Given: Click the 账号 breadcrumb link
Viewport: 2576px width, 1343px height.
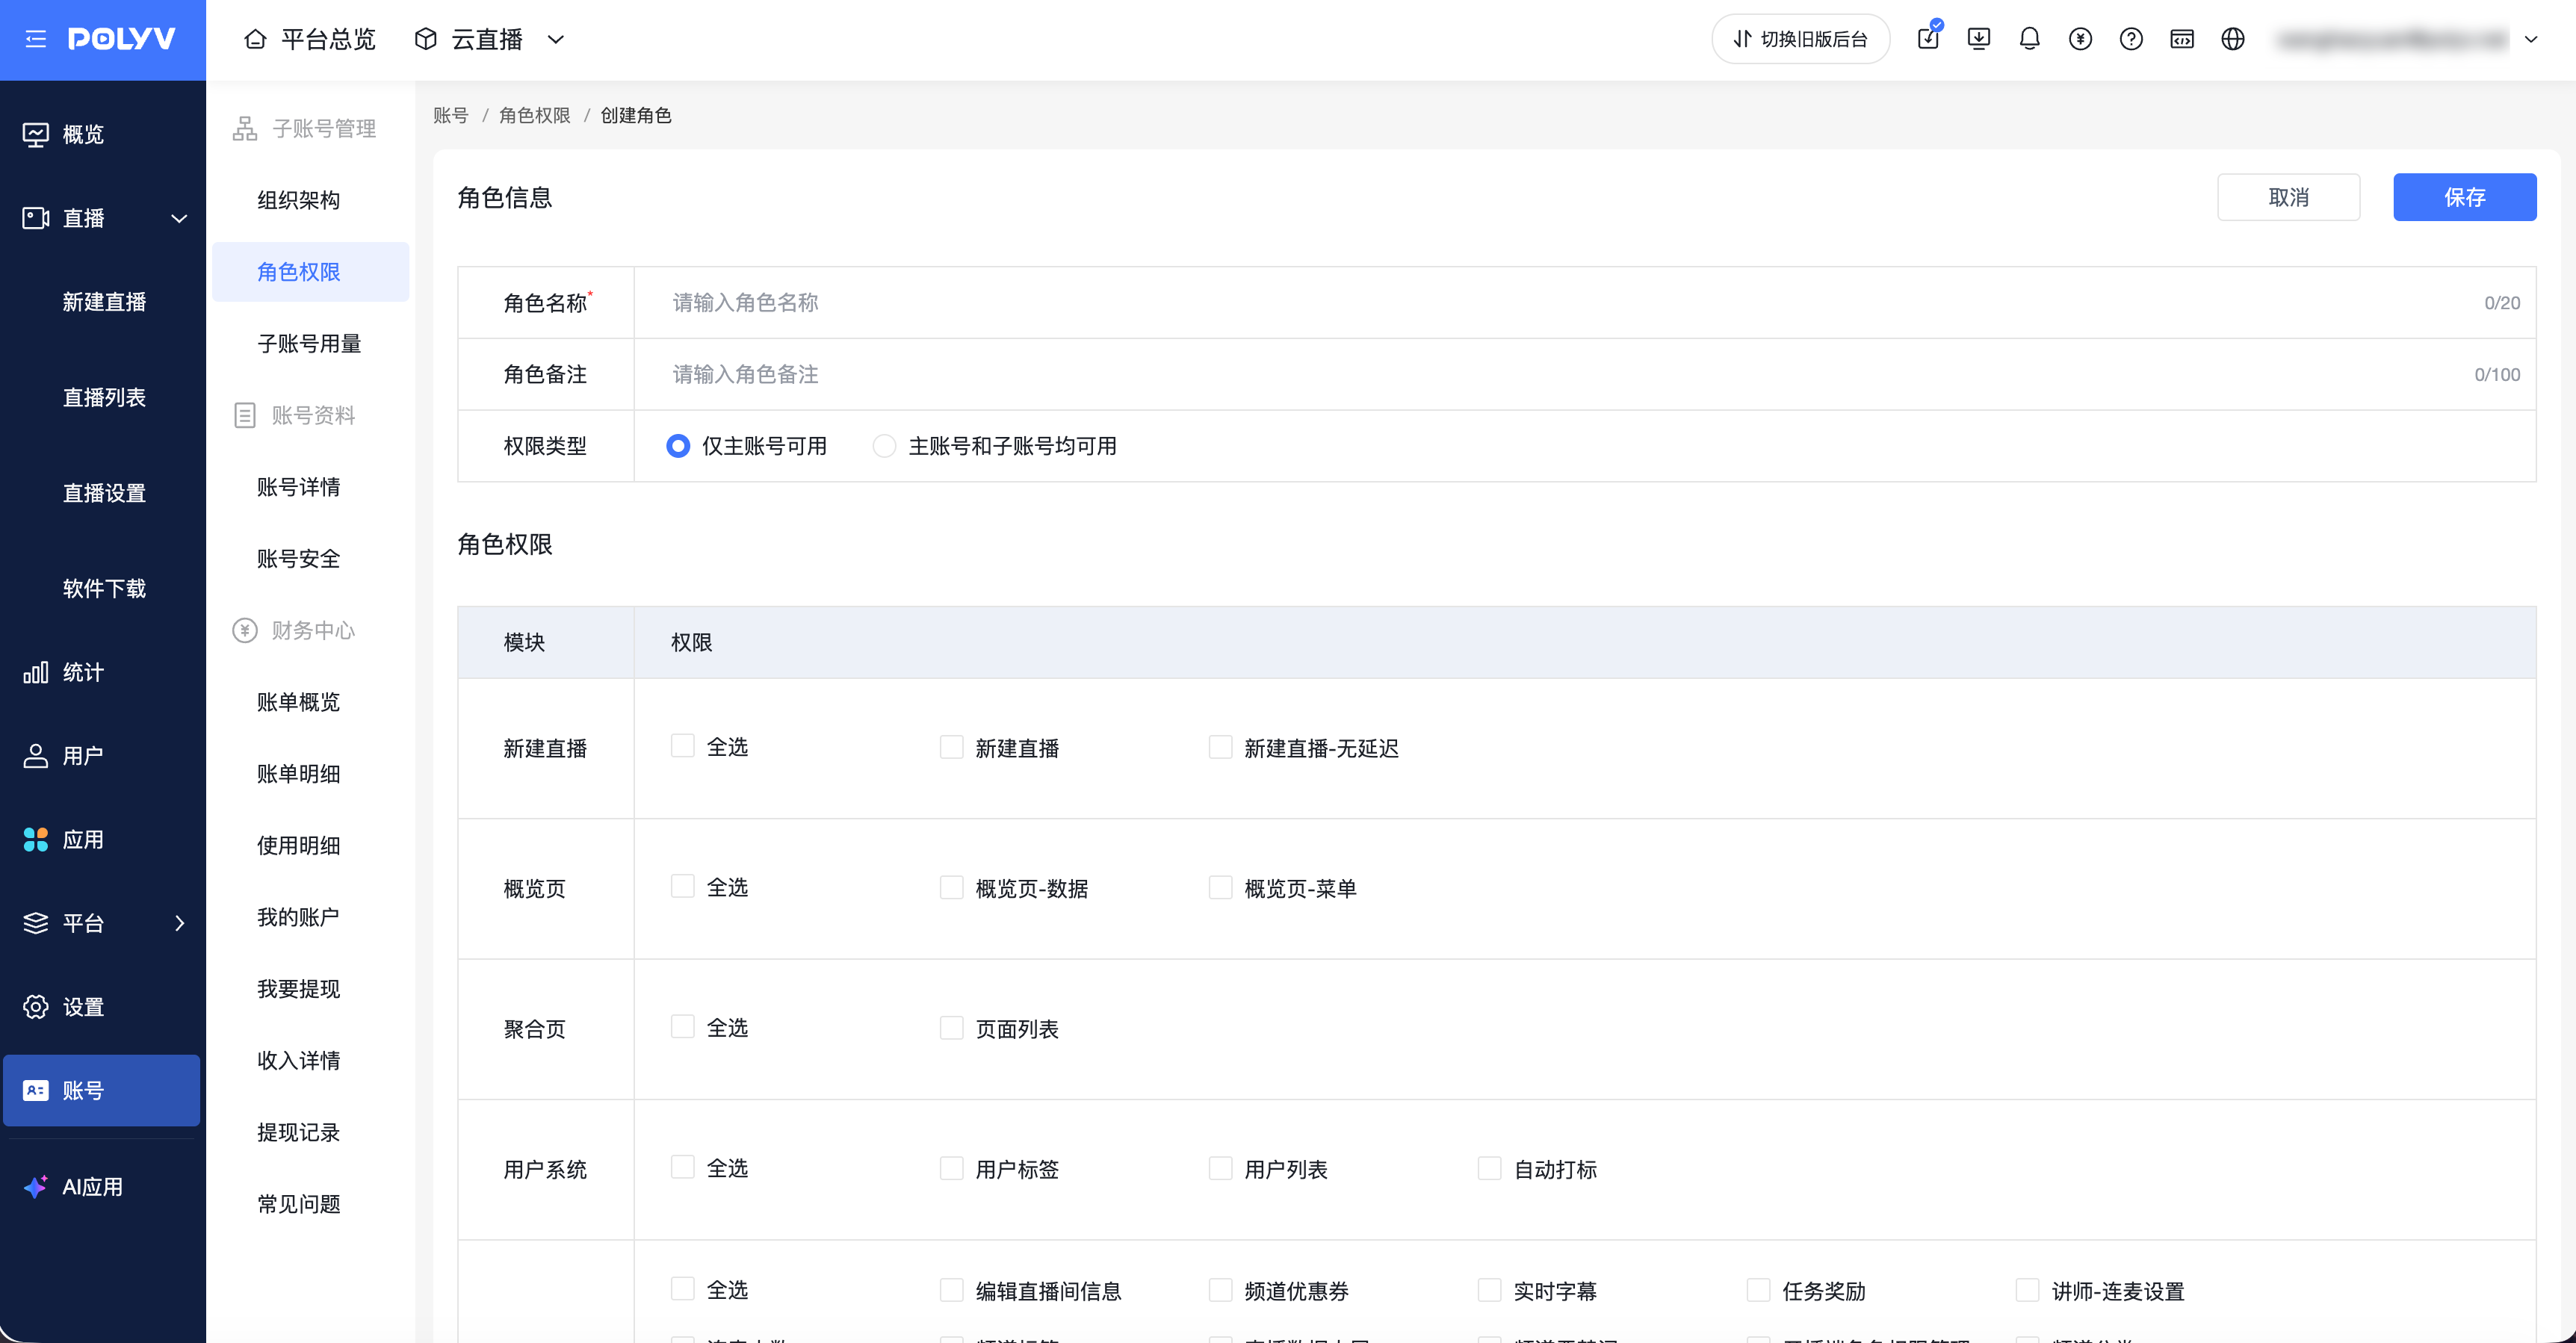Looking at the screenshot, I should tap(451, 115).
